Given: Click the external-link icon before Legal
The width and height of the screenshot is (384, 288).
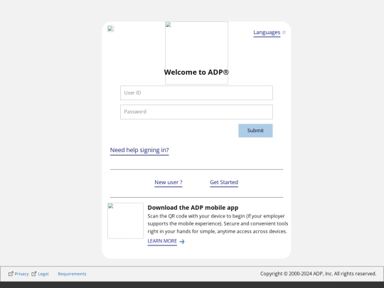Looking at the screenshot, I should tap(34, 274).
